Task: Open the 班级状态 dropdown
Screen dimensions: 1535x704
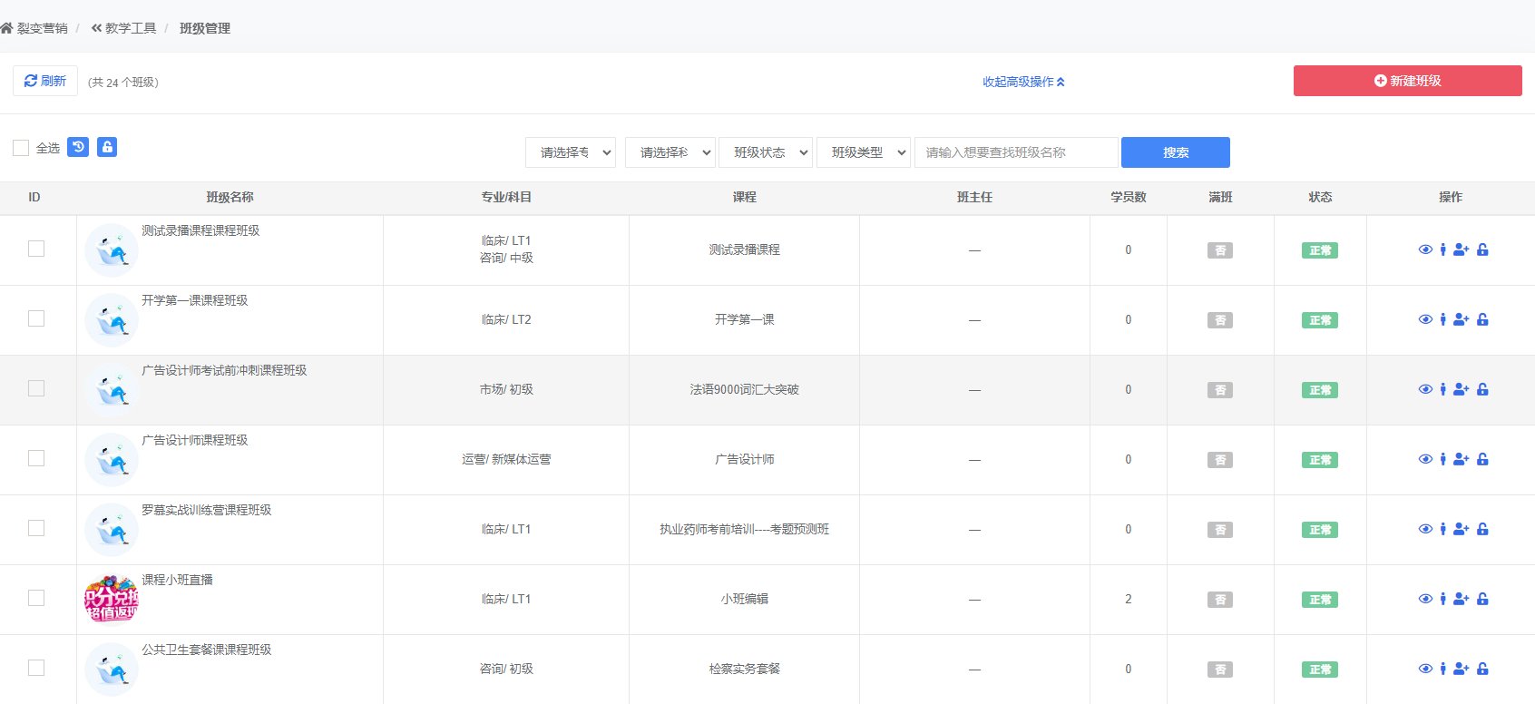Action: point(766,152)
